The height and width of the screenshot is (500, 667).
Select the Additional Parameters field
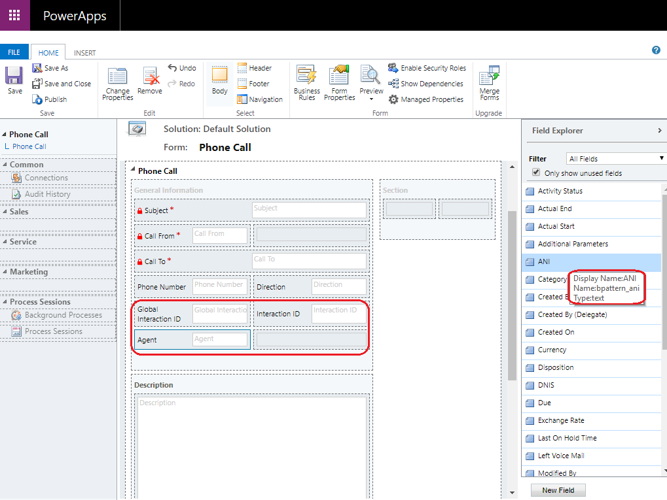click(x=592, y=244)
